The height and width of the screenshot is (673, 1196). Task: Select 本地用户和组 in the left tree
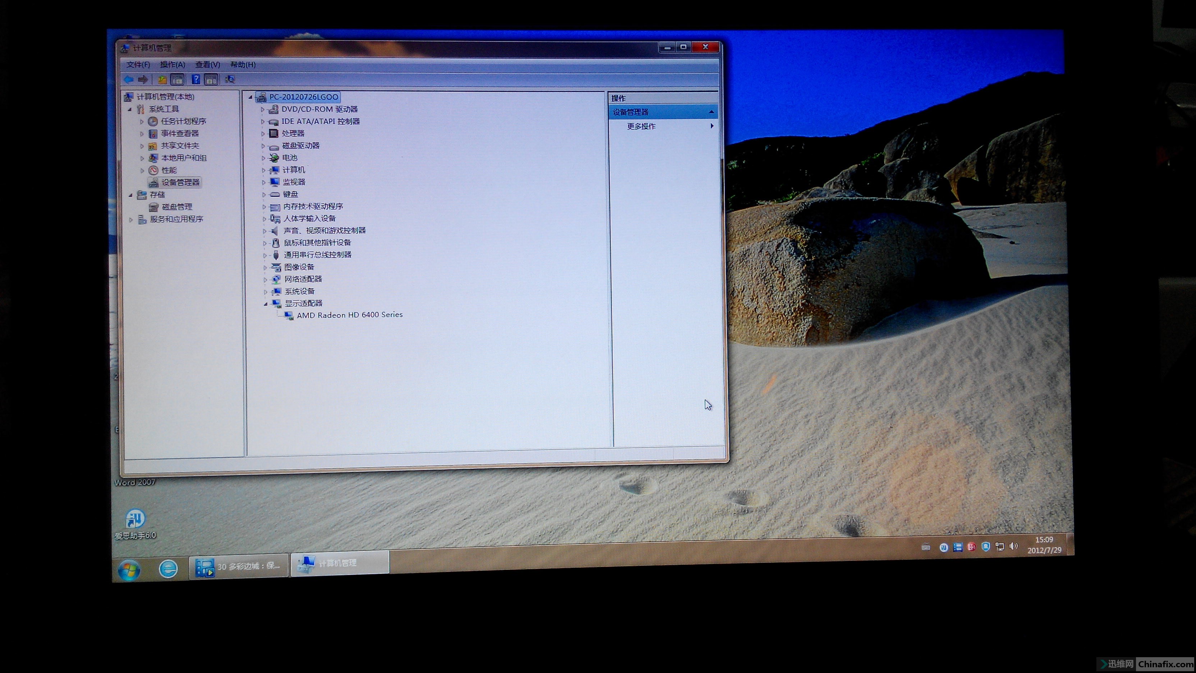[184, 158]
